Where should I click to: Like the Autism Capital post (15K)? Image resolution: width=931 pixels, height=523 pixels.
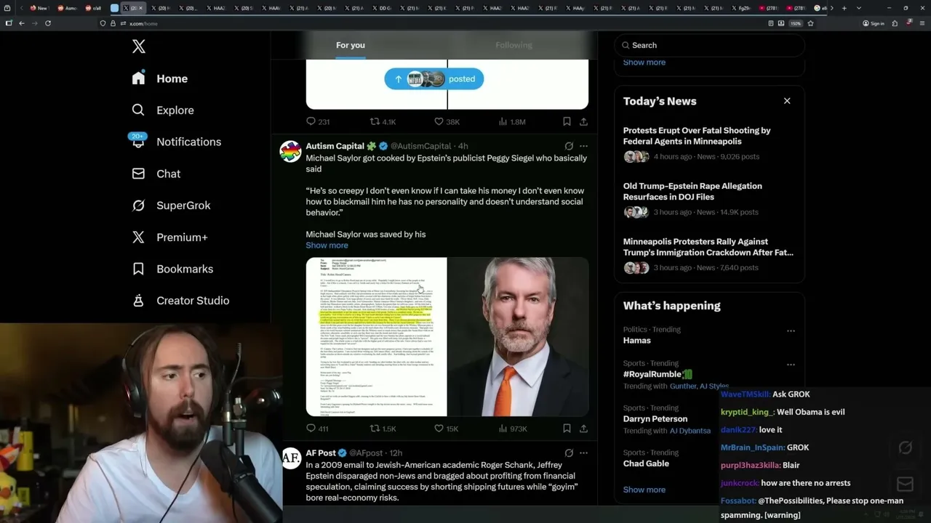pyautogui.click(x=446, y=429)
